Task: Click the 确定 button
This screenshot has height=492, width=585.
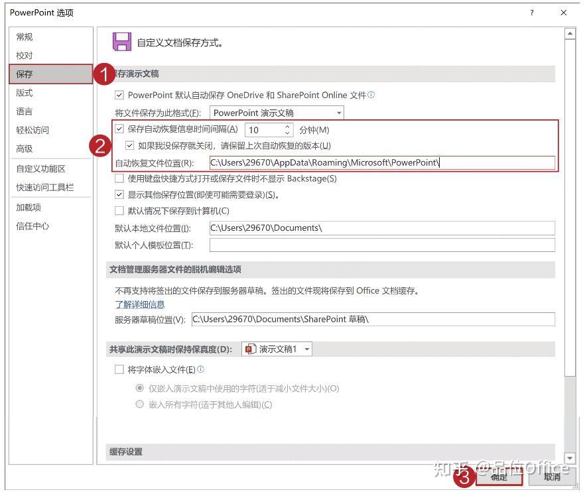Action: tap(499, 477)
